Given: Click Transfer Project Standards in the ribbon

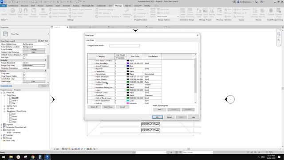Looking at the screenshot, I should click(x=80, y=9).
